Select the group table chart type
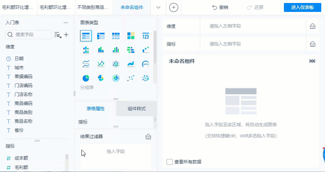 click(86, 36)
